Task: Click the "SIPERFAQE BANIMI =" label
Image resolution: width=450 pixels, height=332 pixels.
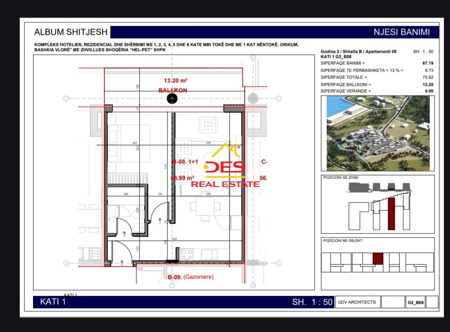Action: [x=343, y=63]
